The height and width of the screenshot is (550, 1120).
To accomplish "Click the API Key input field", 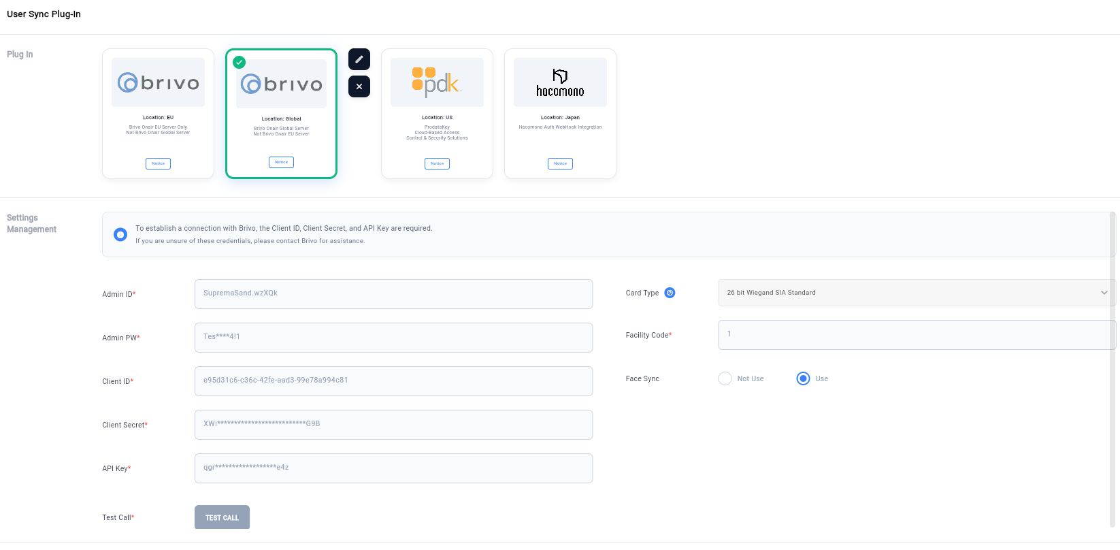I will tap(393, 468).
